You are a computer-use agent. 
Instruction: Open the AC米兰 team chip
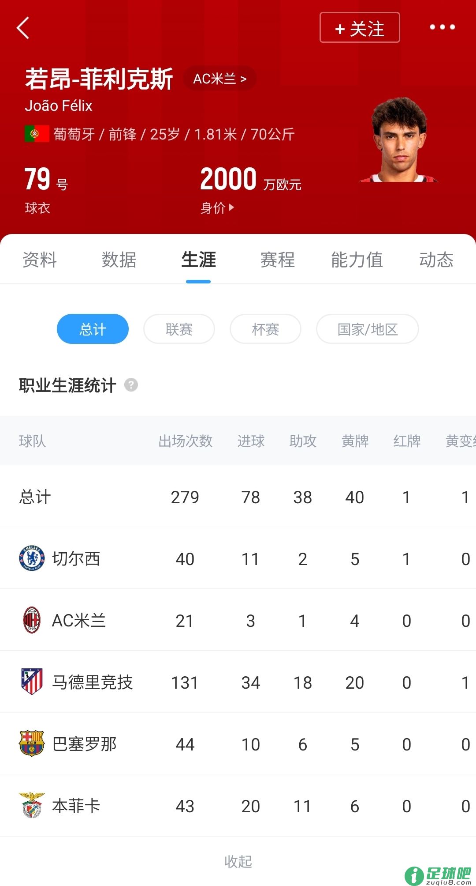pos(219,79)
